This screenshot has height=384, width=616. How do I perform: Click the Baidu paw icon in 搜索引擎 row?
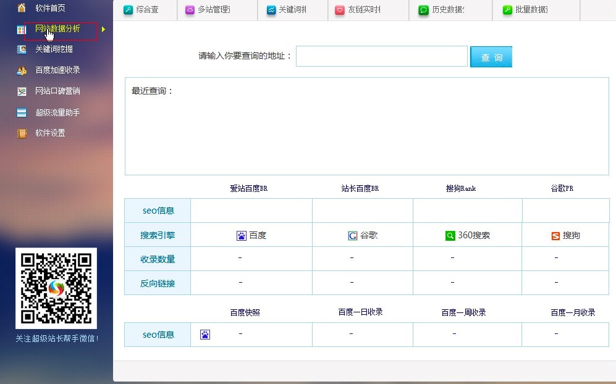[242, 236]
